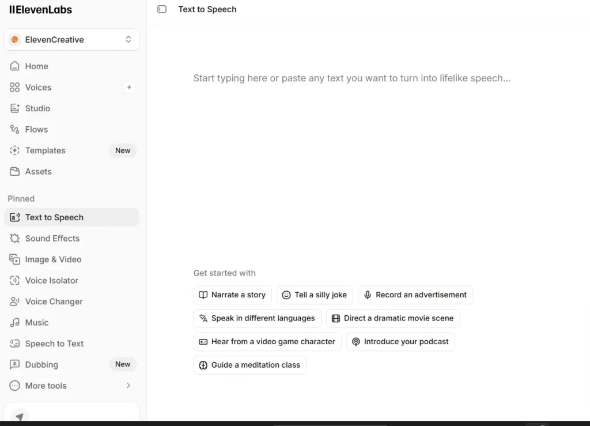Click the Flows icon in sidebar
Viewport: 590px width, 426px height.
14,130
